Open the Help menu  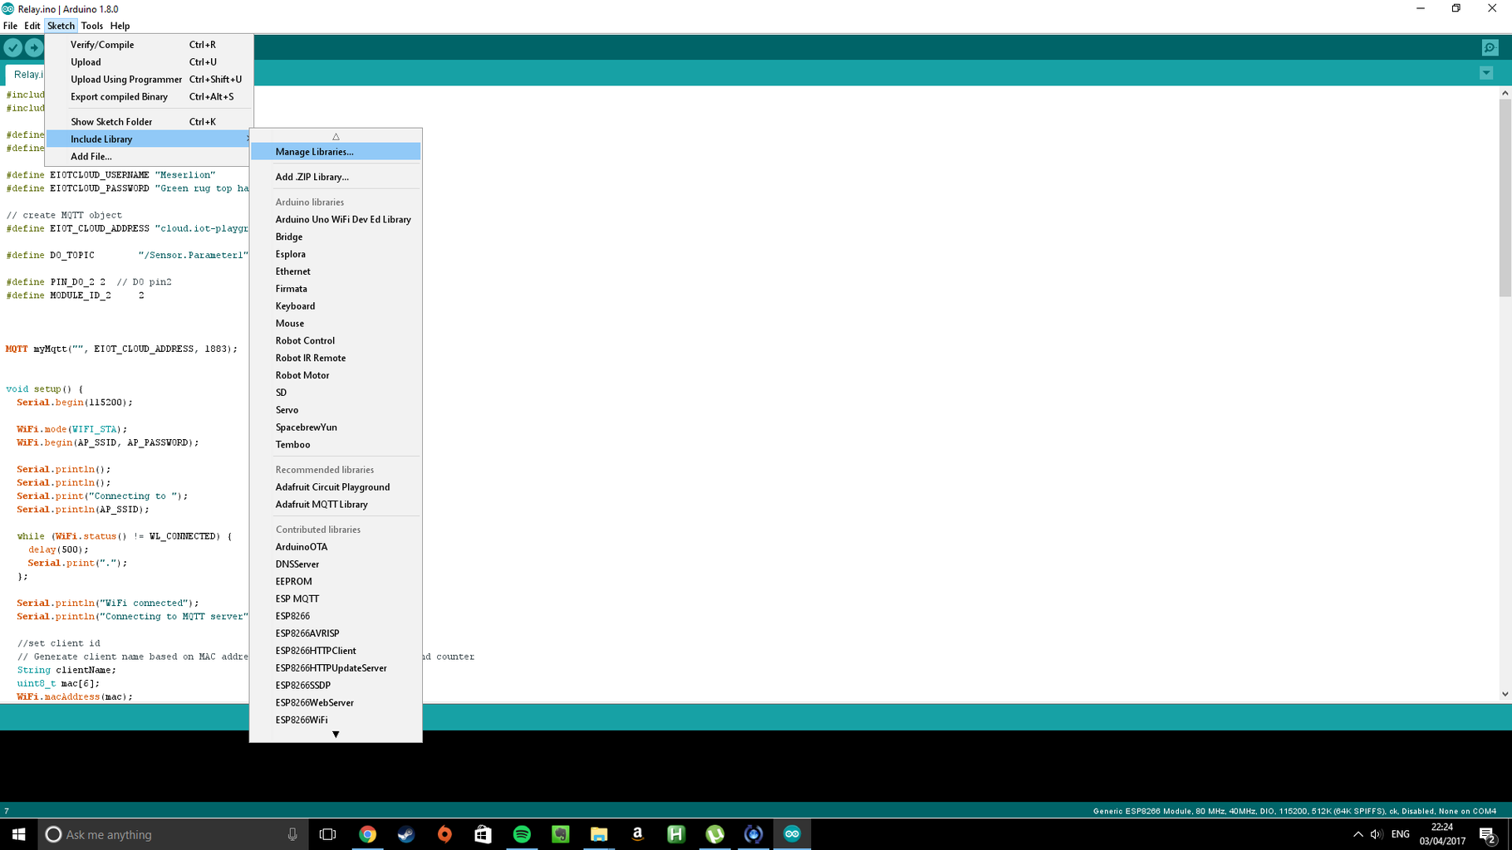(120, 26)
